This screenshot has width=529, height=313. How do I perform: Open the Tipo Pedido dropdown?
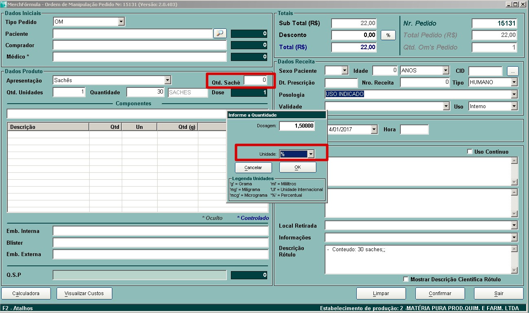[x=121, y=22]
